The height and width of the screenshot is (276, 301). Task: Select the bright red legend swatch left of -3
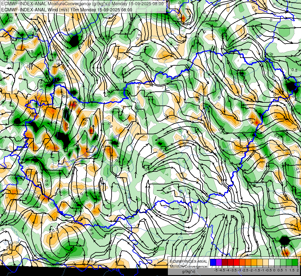[x=236, y=263]
